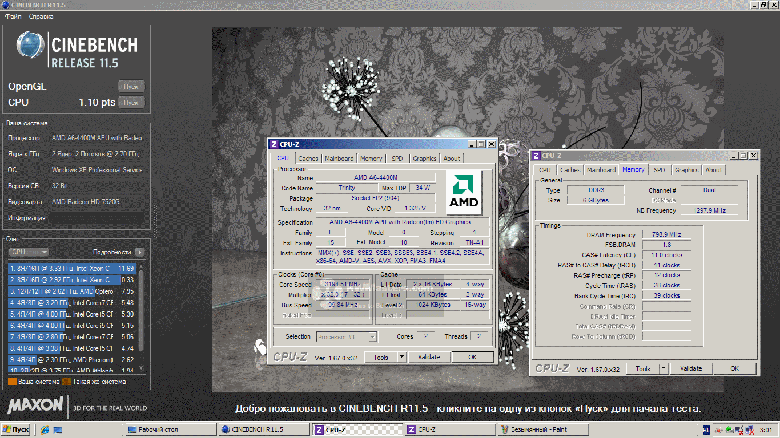The height and width of the screenshot is (438, 780).
Task: Click the Core Speed 3194.51 MHz value
Action: (343, 285)
